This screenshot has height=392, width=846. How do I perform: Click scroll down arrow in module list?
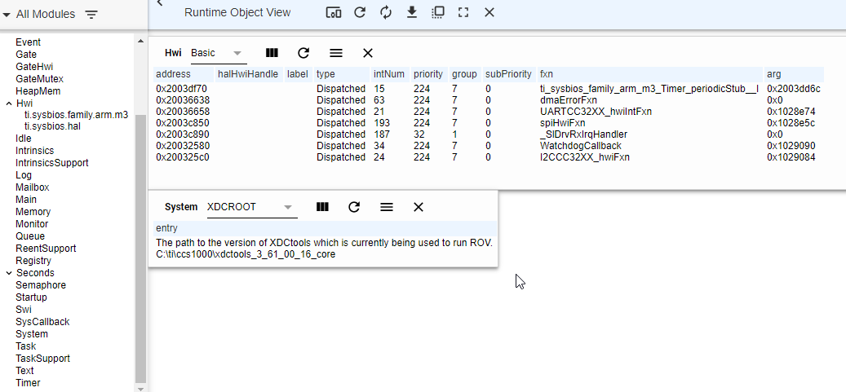tap(141, 388)
